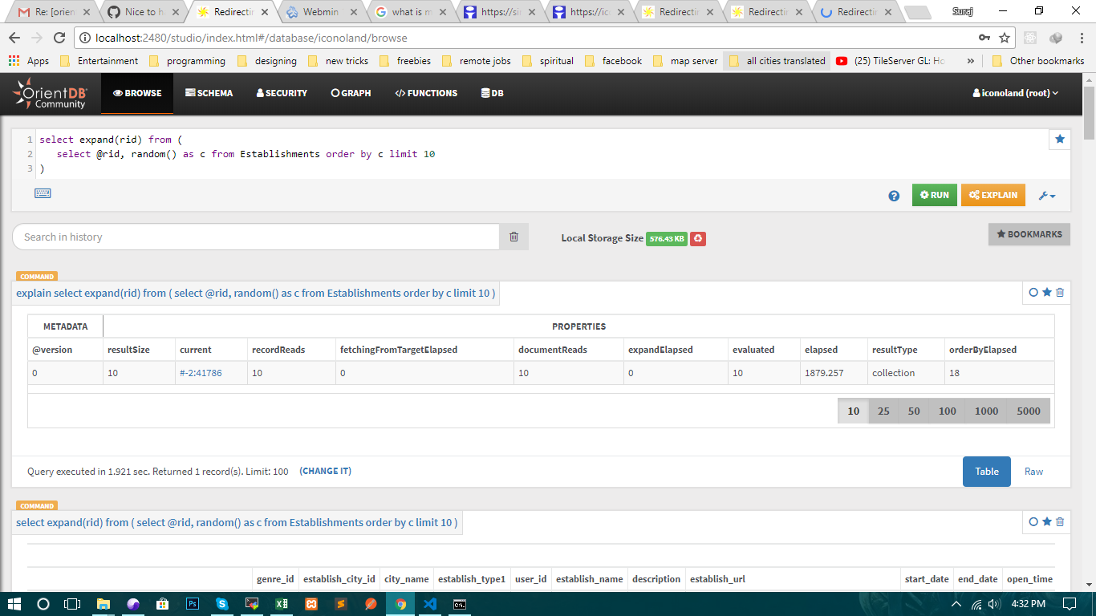The image size is (1096, 616).
Task: Click the CHANGE IT limit link
Action: coord(325,471)
